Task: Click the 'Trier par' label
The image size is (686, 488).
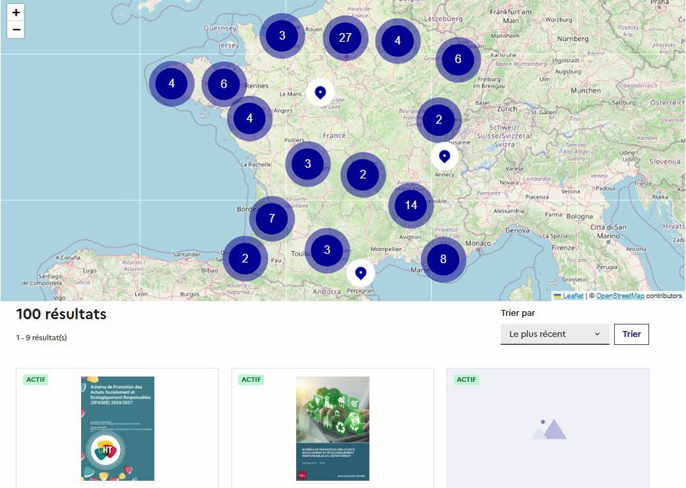Action: [x=518, y=313]
